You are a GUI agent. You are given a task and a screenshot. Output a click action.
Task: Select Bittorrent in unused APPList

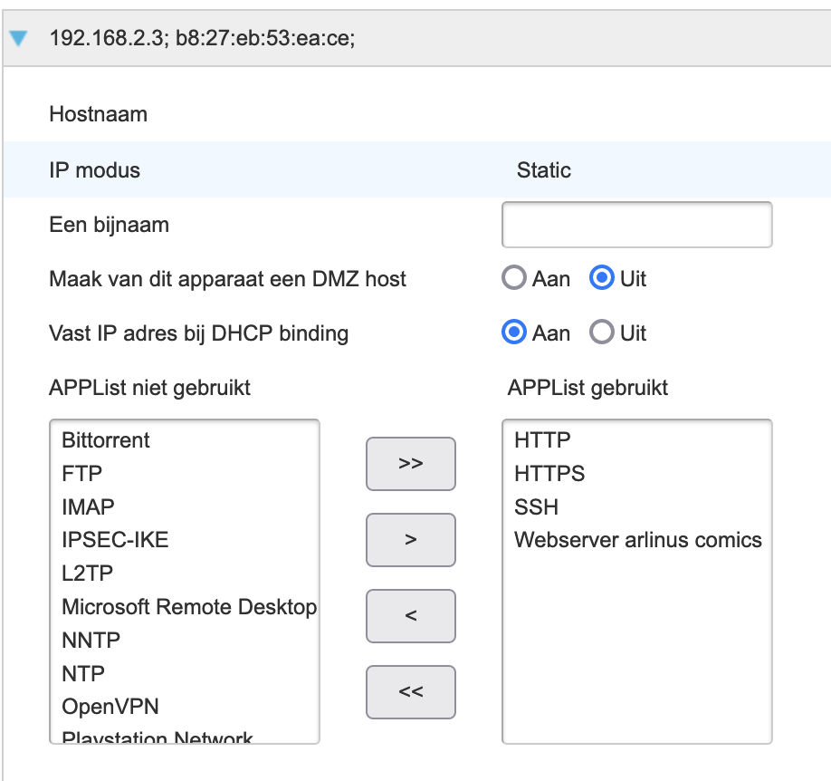(x=106, y=440)
